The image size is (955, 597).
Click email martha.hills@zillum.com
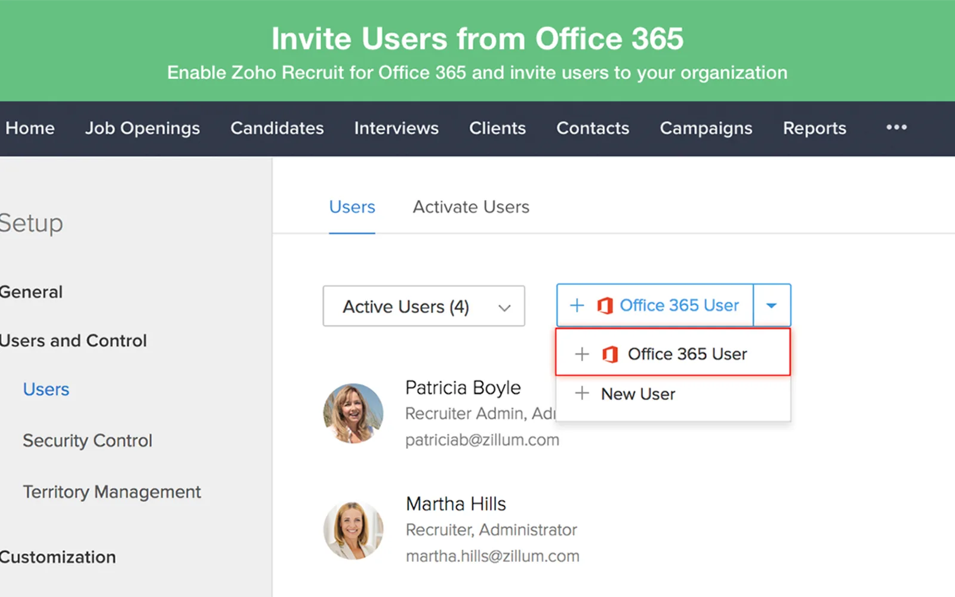click(x=492, y=556)
